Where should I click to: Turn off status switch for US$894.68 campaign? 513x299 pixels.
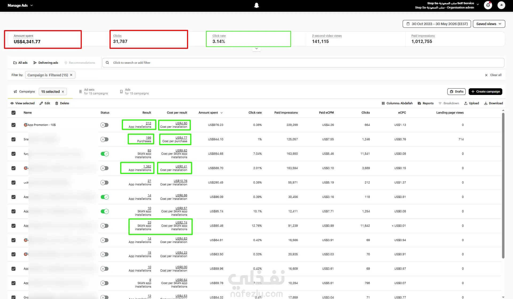(104, 154)
